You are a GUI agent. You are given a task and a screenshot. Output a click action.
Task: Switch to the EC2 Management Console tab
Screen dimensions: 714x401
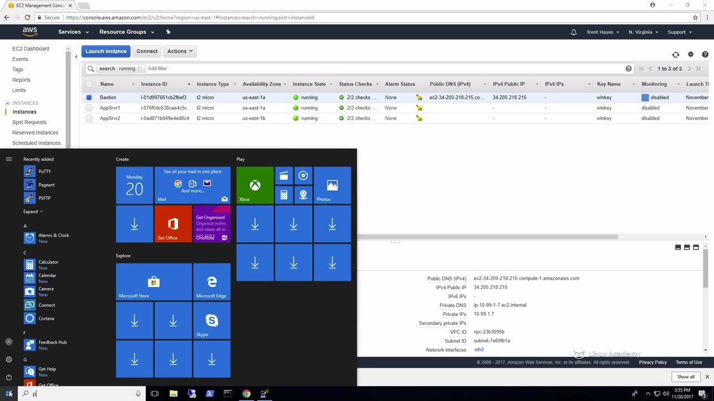(x=40, y=6)
